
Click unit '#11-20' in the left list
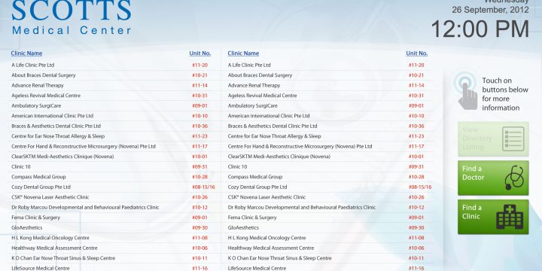pos(199,65)
